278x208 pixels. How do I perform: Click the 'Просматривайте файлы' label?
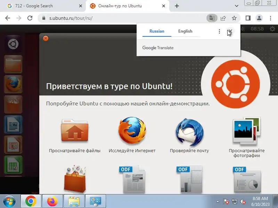pyautogui.click(x=75, y=151)
